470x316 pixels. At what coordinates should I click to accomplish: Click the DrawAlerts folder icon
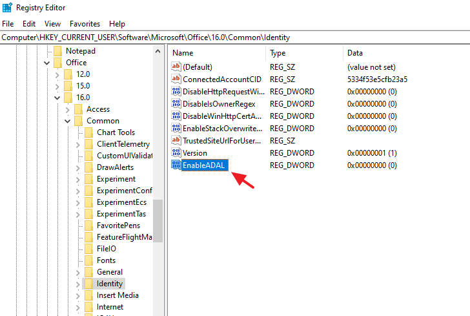[88, 167]
